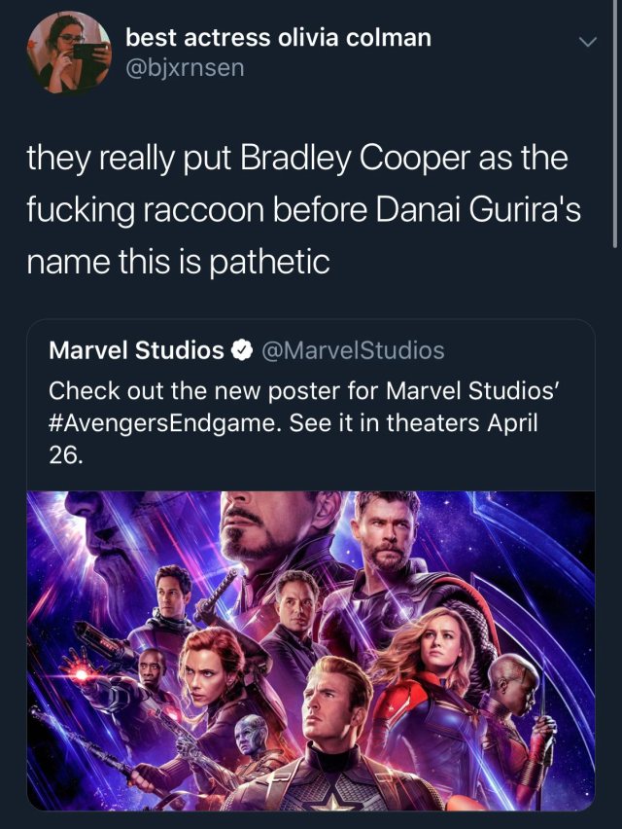This screenshot has width=622, height=829.
Task: Click the phrase 'name this is pathetic'
Action: pyautogui.click(x=179, y=261)
